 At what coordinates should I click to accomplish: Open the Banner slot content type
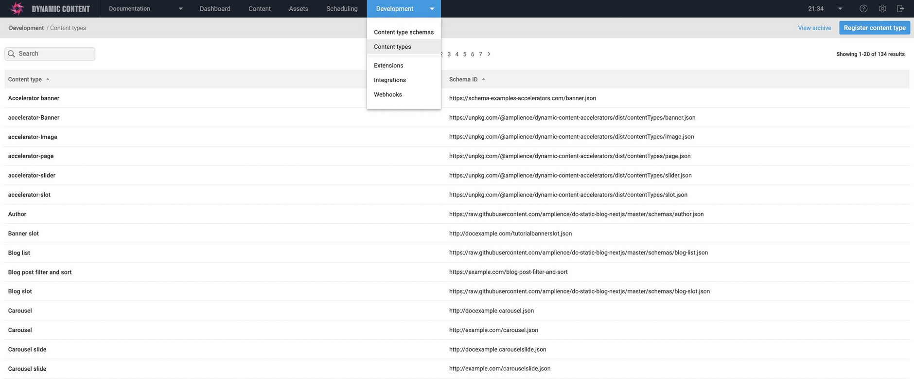(x=457, y=234)
